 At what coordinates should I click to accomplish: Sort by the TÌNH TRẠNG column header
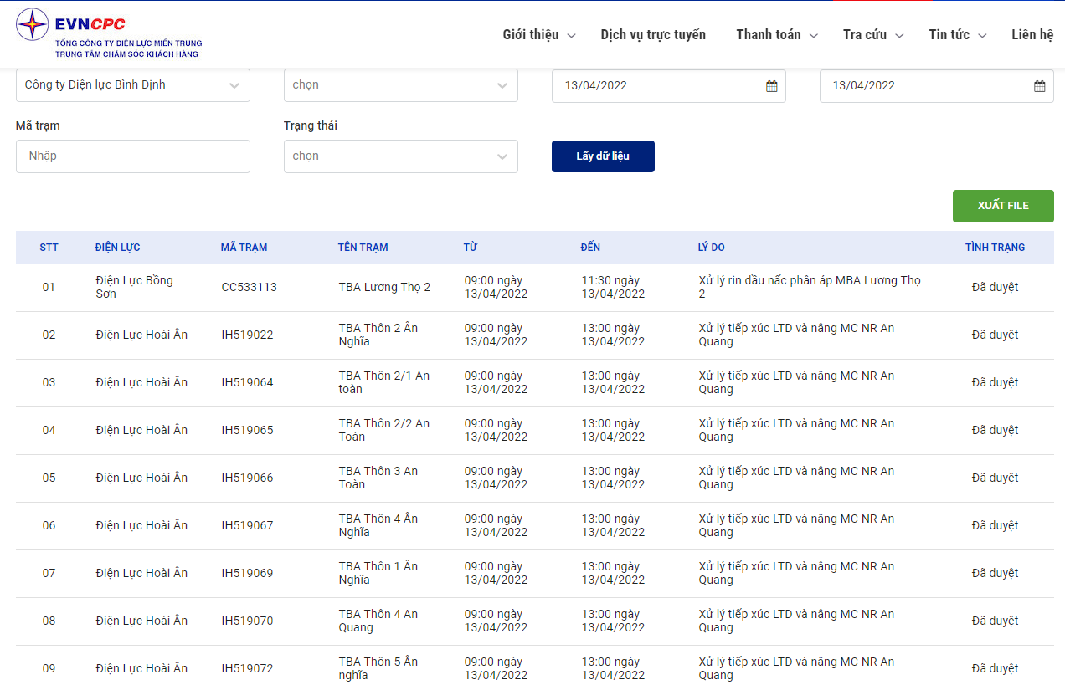coord(995,248)
